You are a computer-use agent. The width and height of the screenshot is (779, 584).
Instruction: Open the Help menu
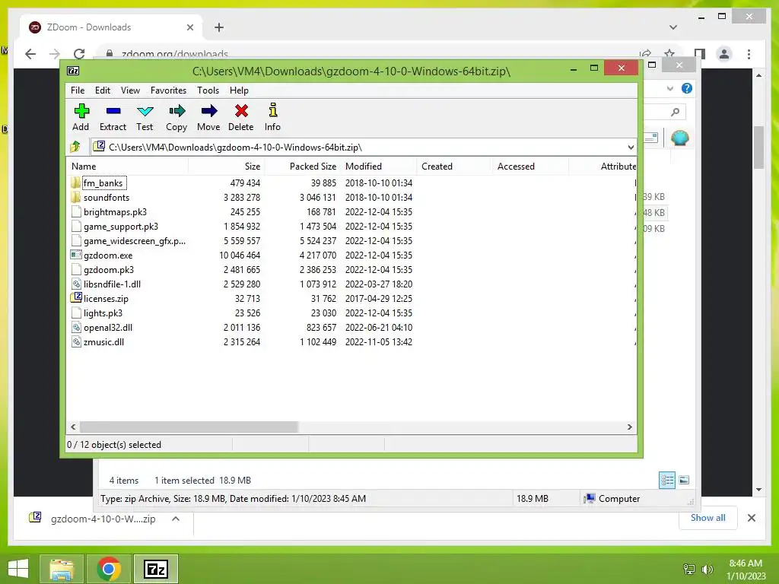pyautogui.click(x=239, y=90)
